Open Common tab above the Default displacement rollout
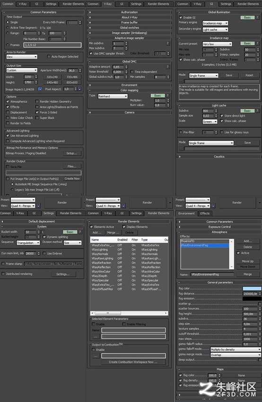This screenshot has height=402, width=262. point(6,213)
